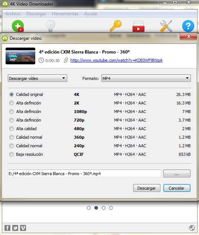Select Calidad normal 360p radio button
This screenshot has height=235, width=199.
tap(12, 137)
